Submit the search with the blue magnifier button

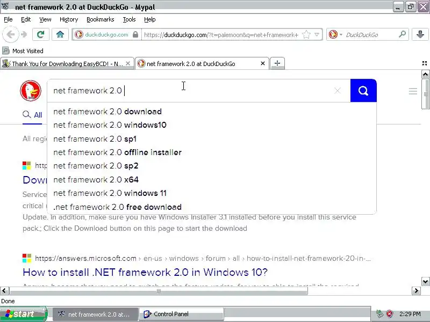click(363, 91)
